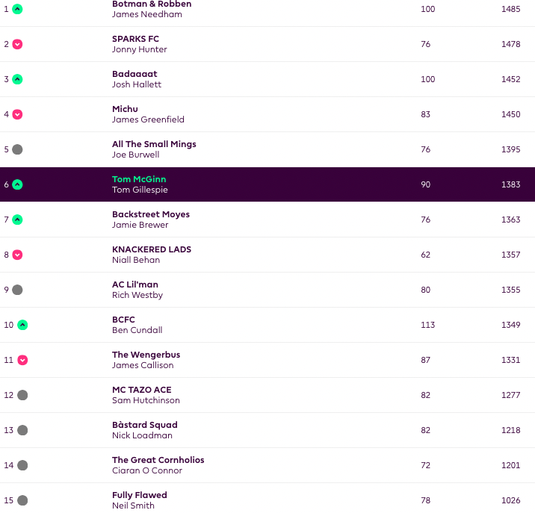View BCFC team by Ben Cundall

(x=124, y=320)
